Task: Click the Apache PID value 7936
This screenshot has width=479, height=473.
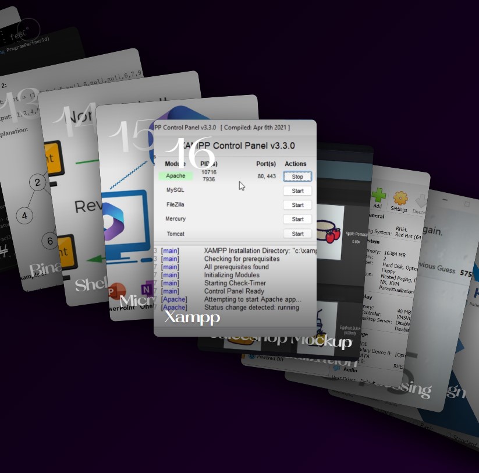Action: [x=209, y=179]
